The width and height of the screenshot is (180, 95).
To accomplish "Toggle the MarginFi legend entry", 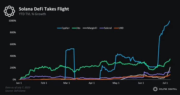I will click(x=90, y=28).
